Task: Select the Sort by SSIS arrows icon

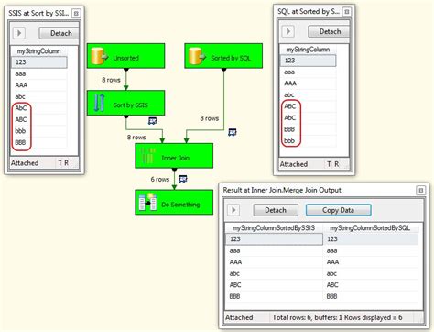Action: (x=100, y=103)
